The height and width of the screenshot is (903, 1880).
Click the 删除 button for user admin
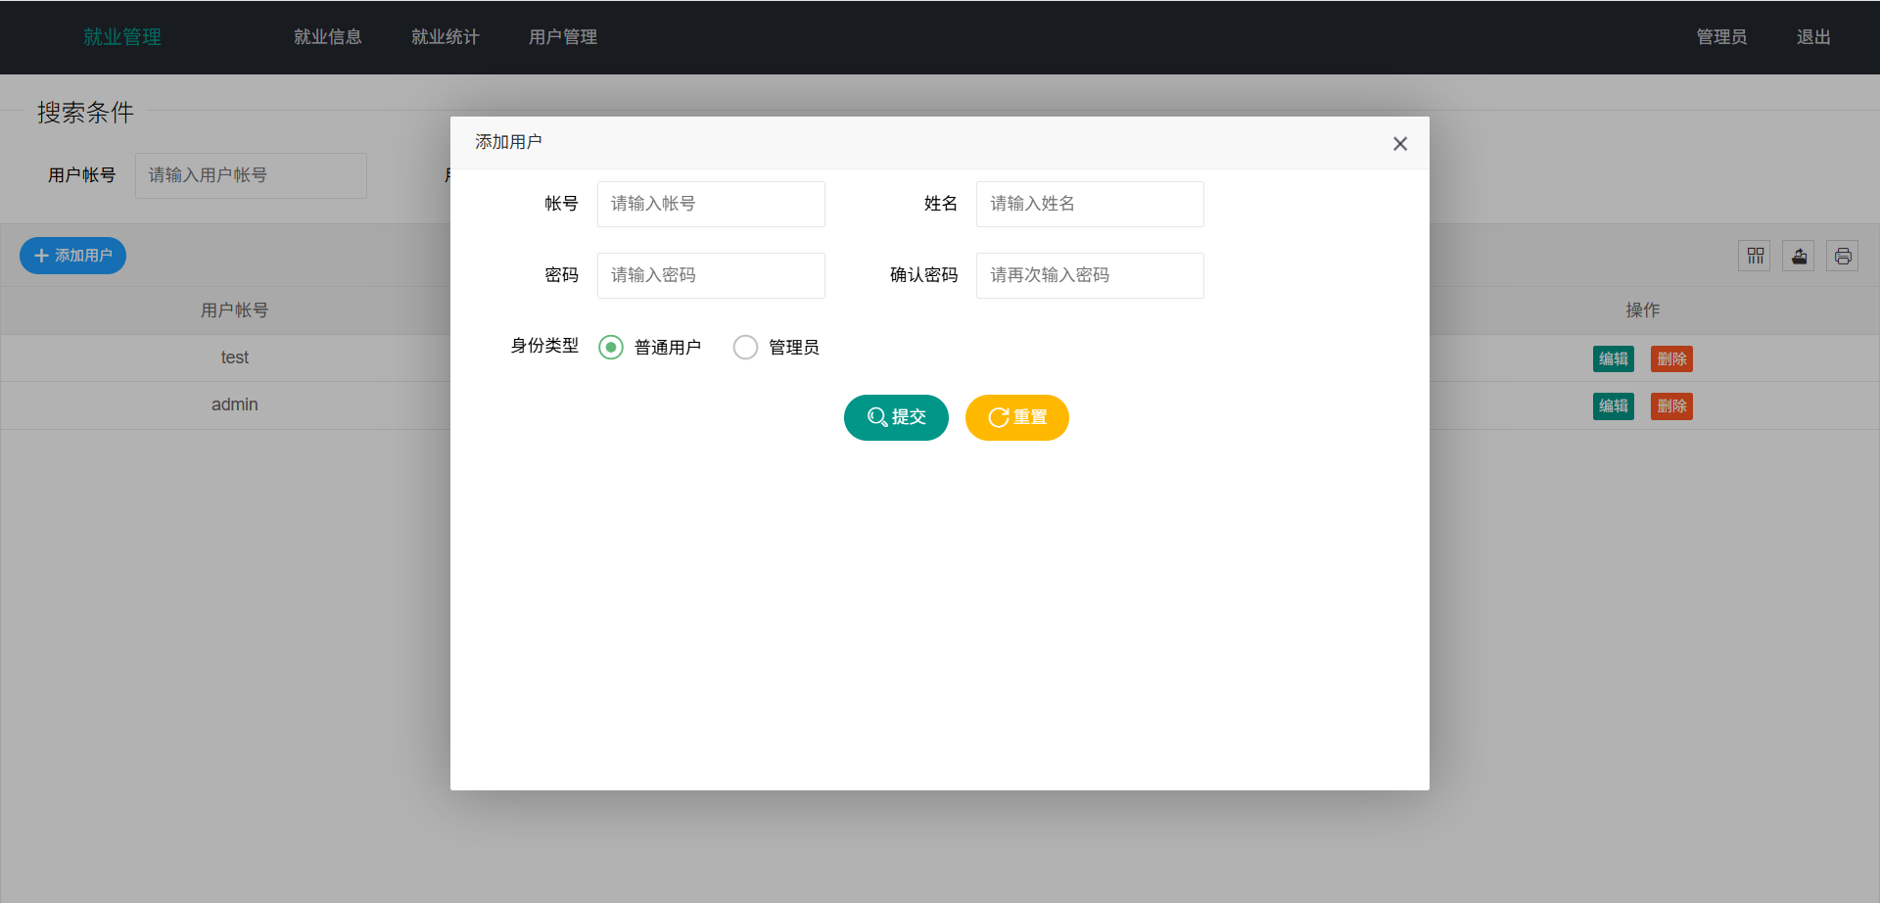pyautogui.click(x=1671, y=405)
